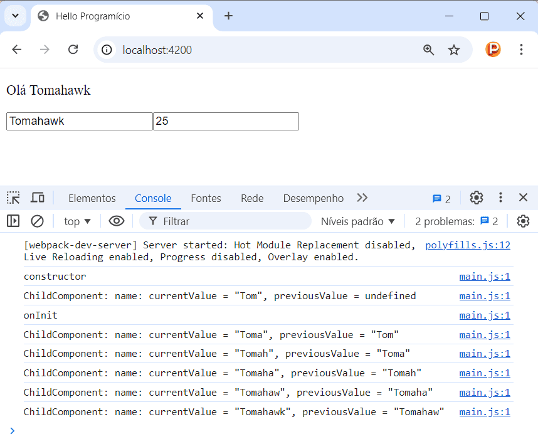Show more DevTools tabs chevron
Image resolution: width=538 pixels, height=439 pixels.
click(x=362, y=198)
